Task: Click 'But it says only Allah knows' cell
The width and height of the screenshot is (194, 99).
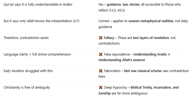Action: (41, 21)
